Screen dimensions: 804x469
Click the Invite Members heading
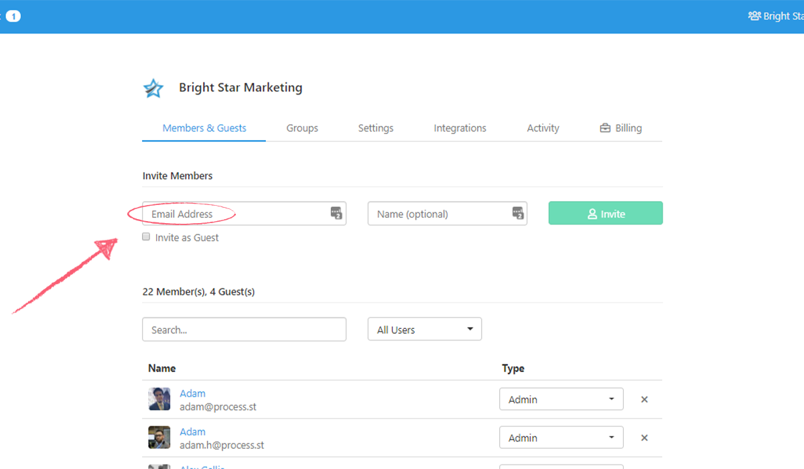178,176
